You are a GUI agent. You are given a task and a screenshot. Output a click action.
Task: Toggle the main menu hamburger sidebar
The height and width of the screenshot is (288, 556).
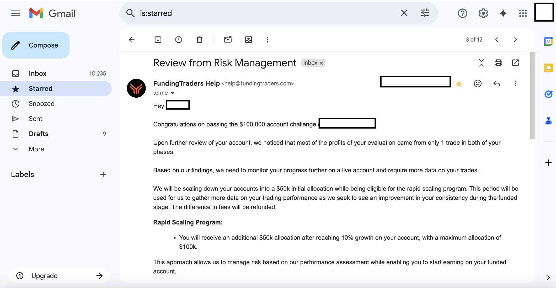[x=15, y=13]
